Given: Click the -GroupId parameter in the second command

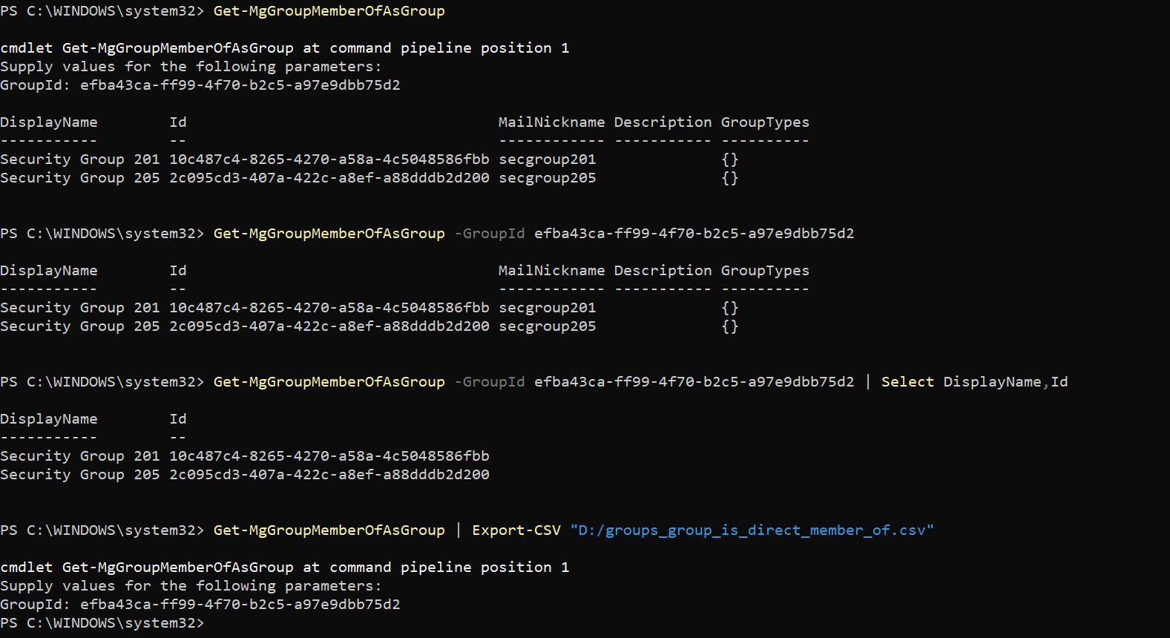Looking at the screenshot, I should coord(490,234).
